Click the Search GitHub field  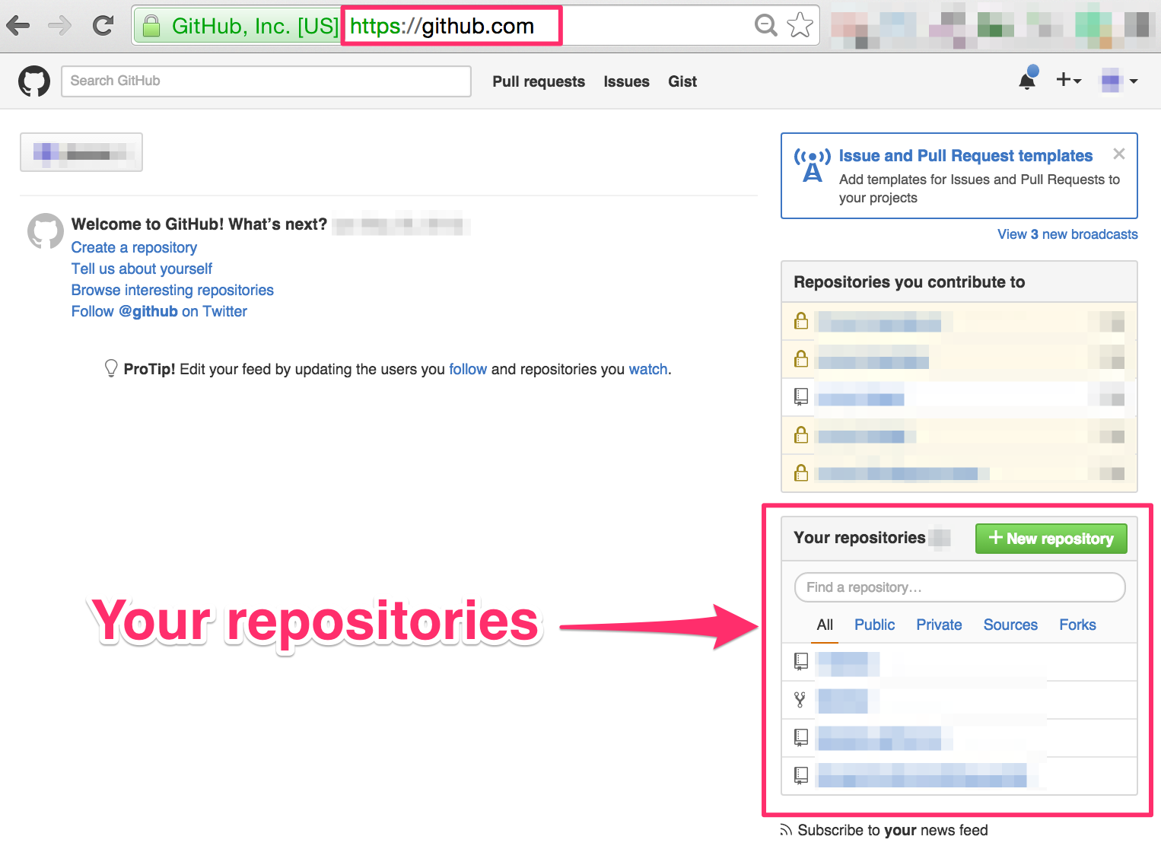tap(266, 81)
